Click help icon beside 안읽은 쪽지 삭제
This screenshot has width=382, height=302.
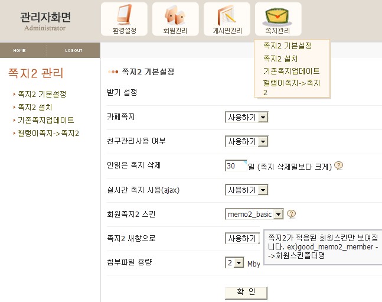339,166
